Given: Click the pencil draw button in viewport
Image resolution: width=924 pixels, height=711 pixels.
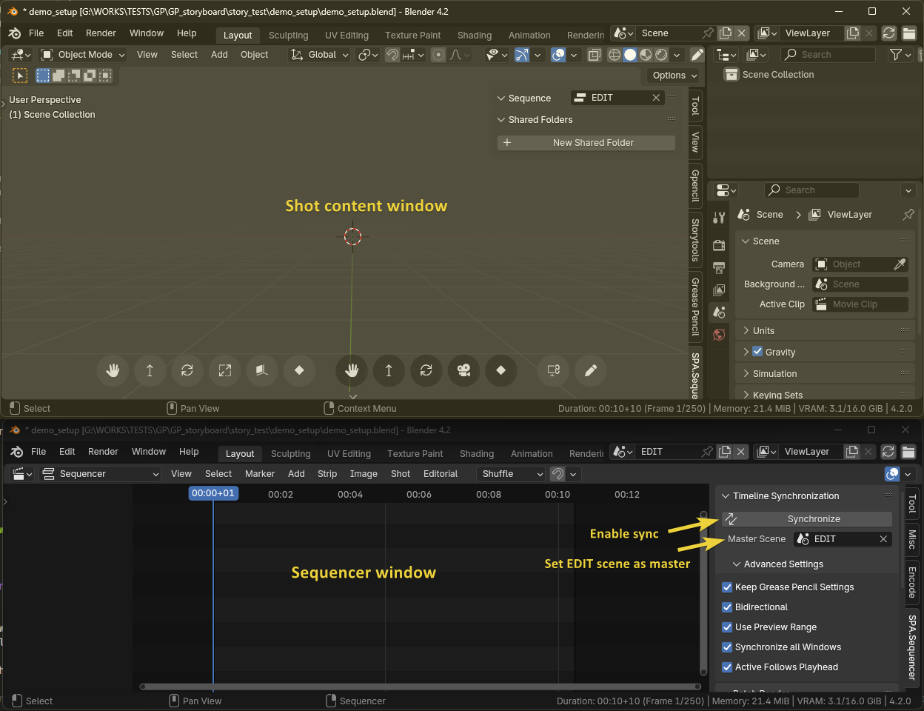Looking at the screenshot, I should click(x=590, y=370).
